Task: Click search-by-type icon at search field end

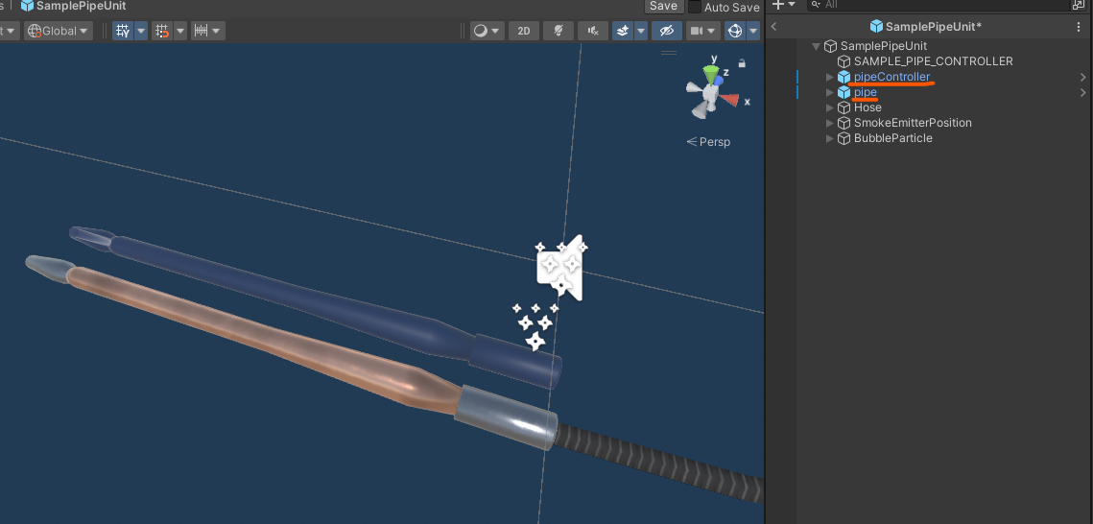Action: pos(1078,4)
